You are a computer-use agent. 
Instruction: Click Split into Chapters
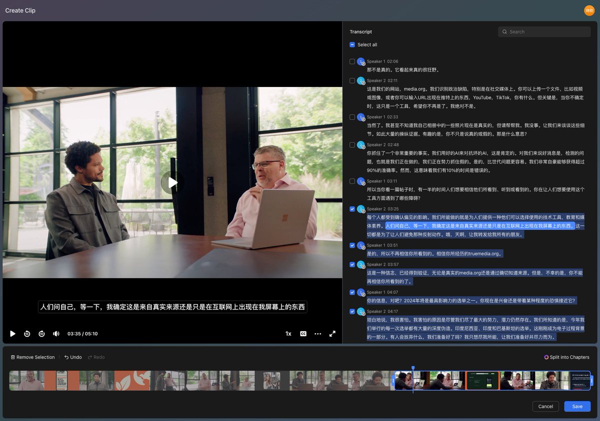566,357
